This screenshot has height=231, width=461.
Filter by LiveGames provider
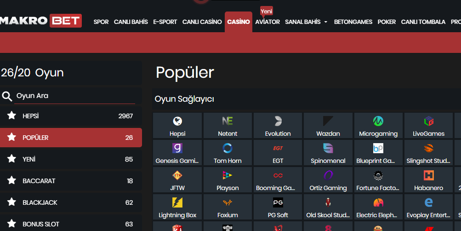(429, 125)
